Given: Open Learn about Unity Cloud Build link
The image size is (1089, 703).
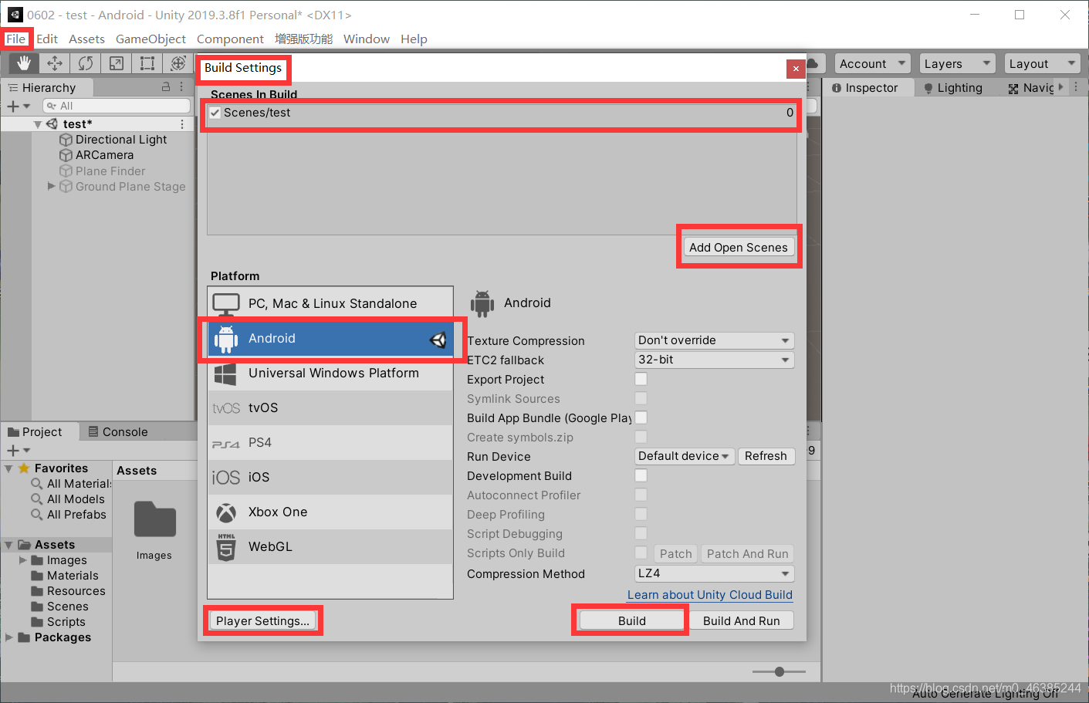Looking at the screenshot, I should click(x=710, y=595).
